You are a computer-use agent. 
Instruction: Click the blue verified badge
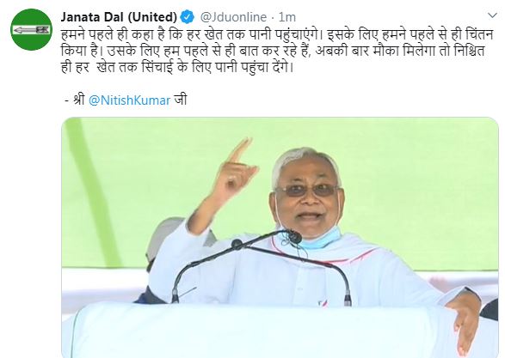188,16
